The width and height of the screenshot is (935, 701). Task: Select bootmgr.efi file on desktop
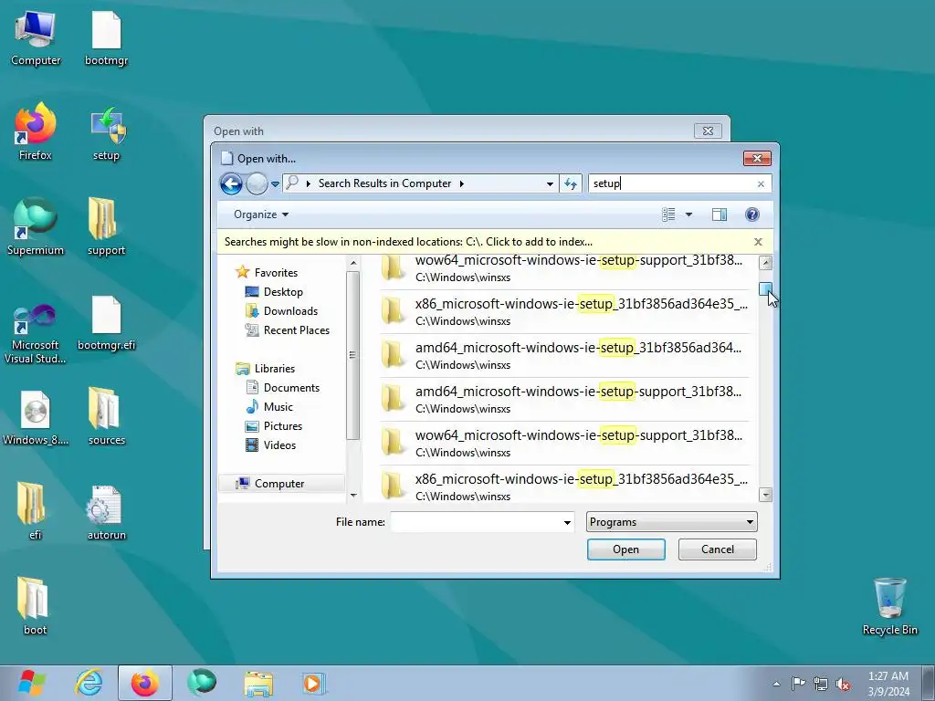(106, 324)
